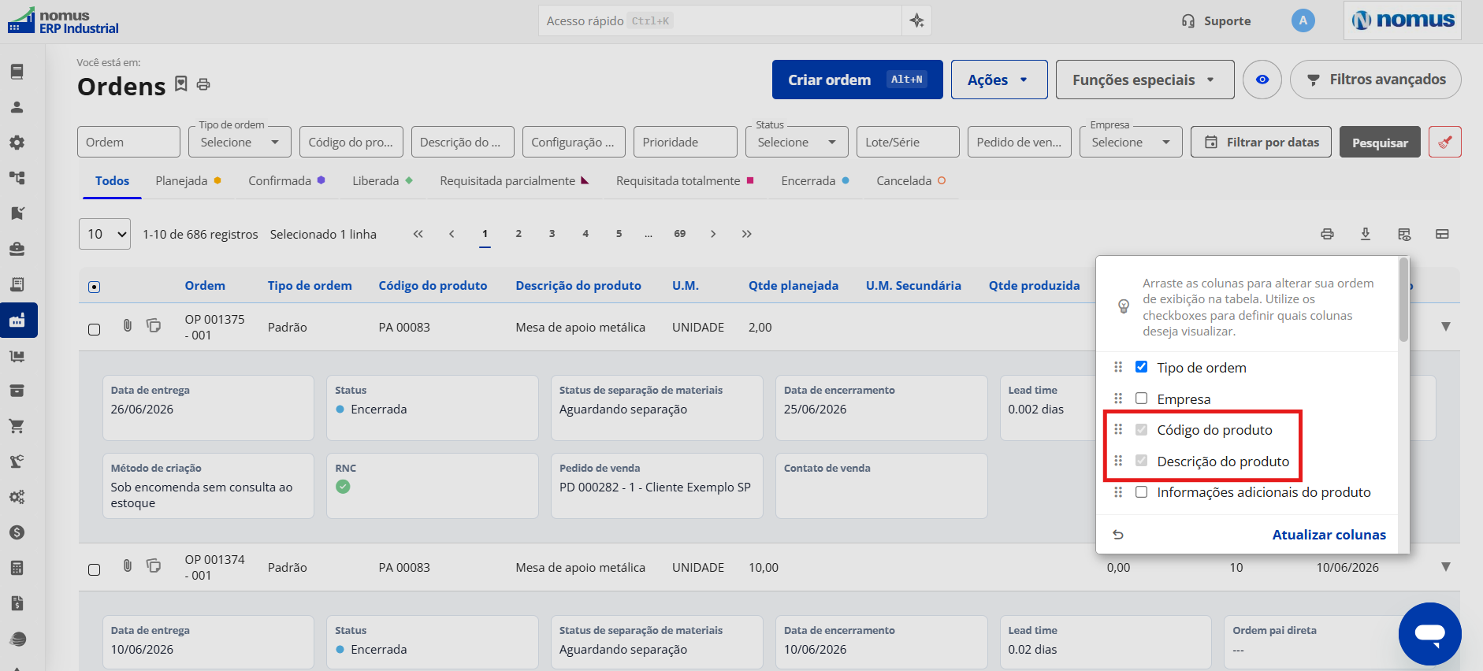Click the Descrição do produto column checkbox
The height and width of the screenshot is (671, 1483).
pyautogui.click(x=1141, y=461)
